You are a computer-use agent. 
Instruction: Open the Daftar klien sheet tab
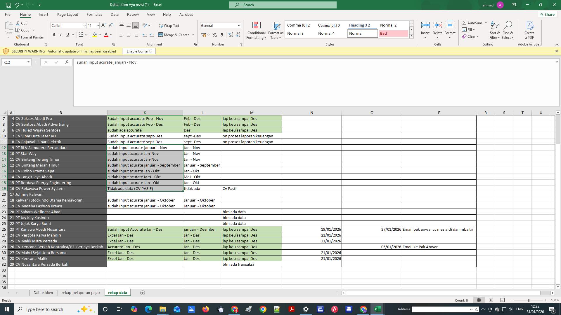coord(43,293)
